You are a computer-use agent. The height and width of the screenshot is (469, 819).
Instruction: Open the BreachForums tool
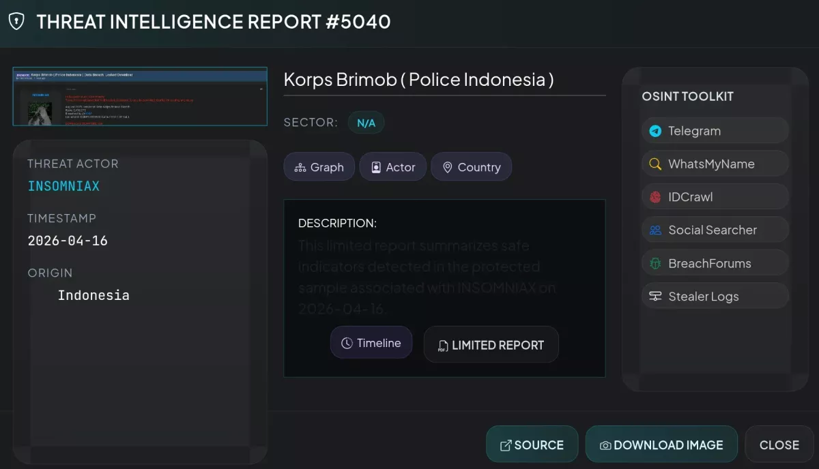[715, 263]
